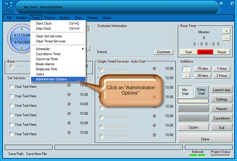The height and width of the screenshot is (161, 237).
Task: Select Break Alarms menu item
Action: (58, 64)
